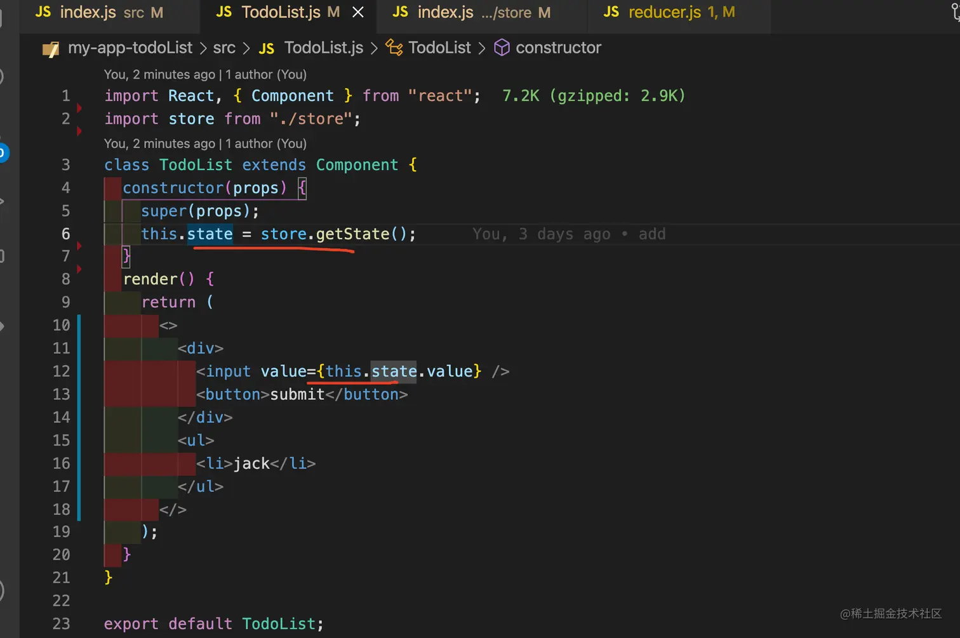The image size is (960, 638).
Task: Click the 'return' keyword on line 9
Action: click(x=168, y=302)
